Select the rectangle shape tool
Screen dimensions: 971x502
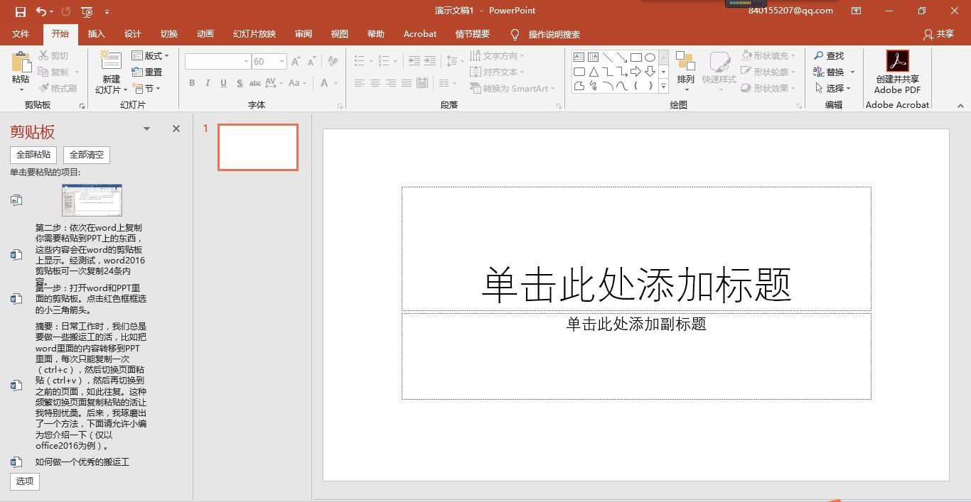pos(635,57)
